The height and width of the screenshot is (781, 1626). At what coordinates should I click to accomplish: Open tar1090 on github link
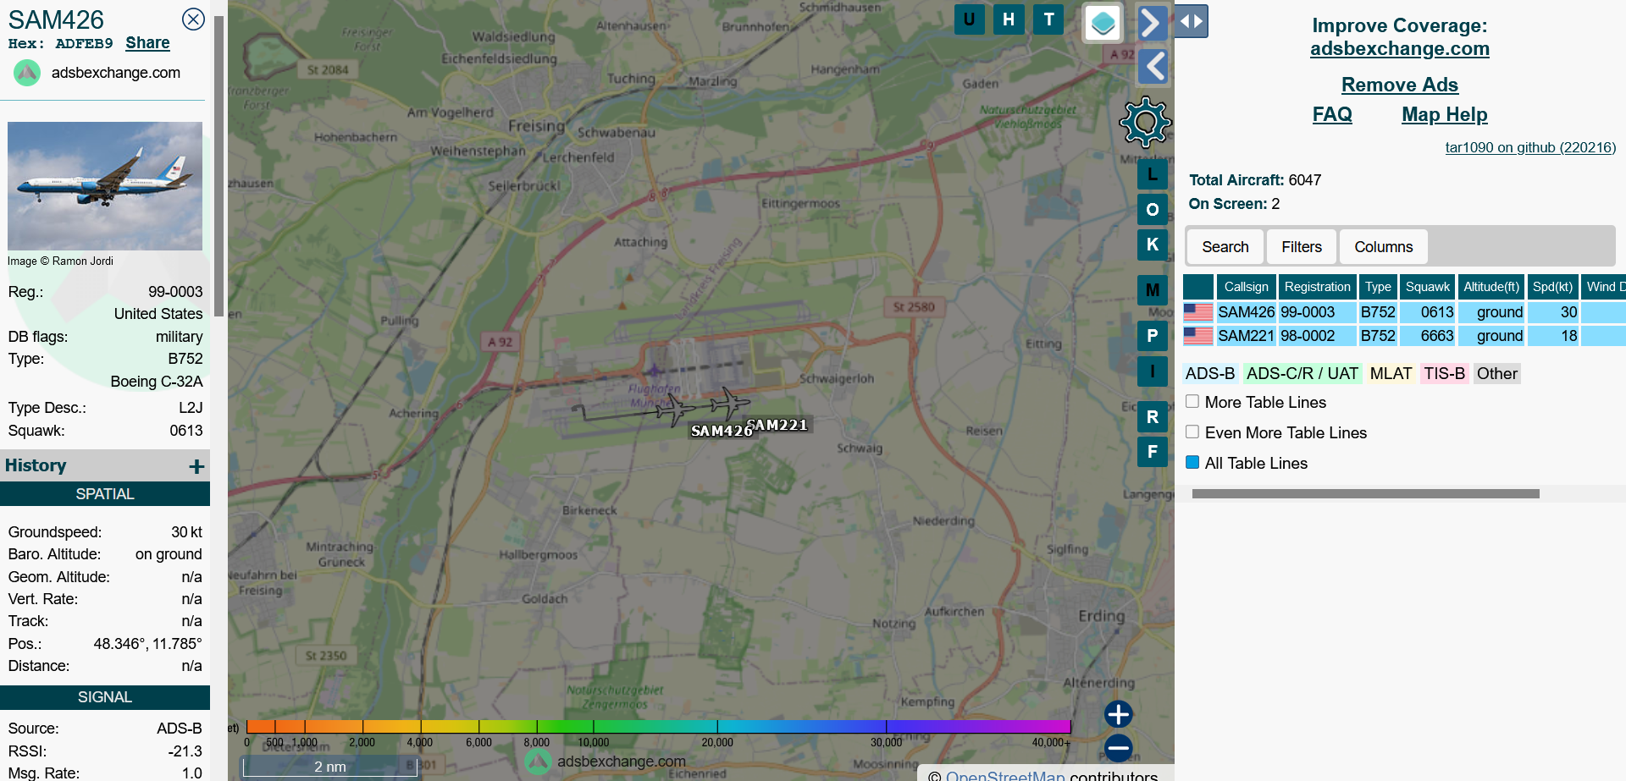pos(1530,147)
